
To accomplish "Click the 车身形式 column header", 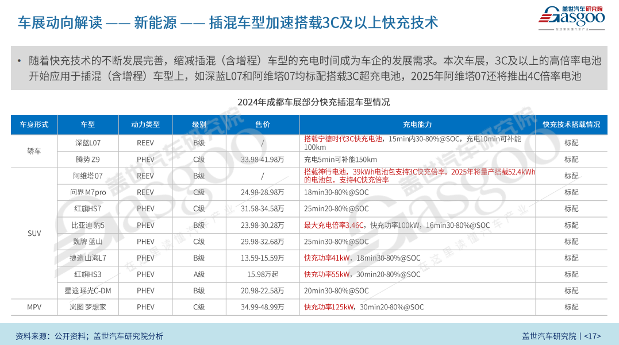I will (34, 125).
